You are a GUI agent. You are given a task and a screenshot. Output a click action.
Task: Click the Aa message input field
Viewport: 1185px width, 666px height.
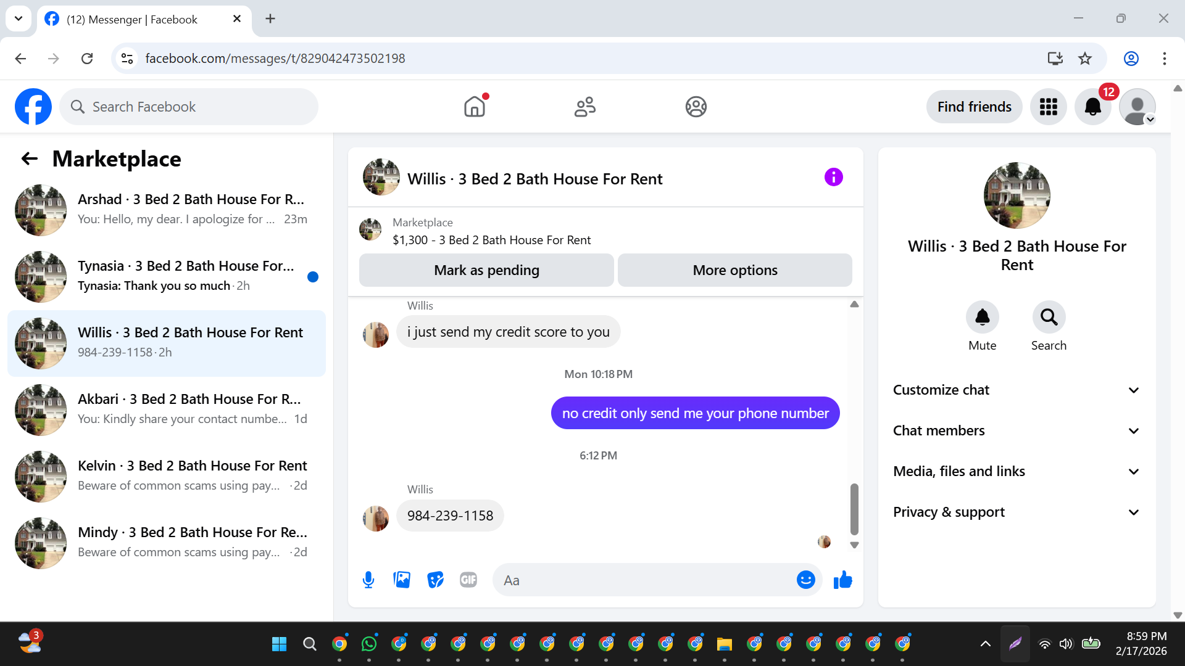pos(642,580)
